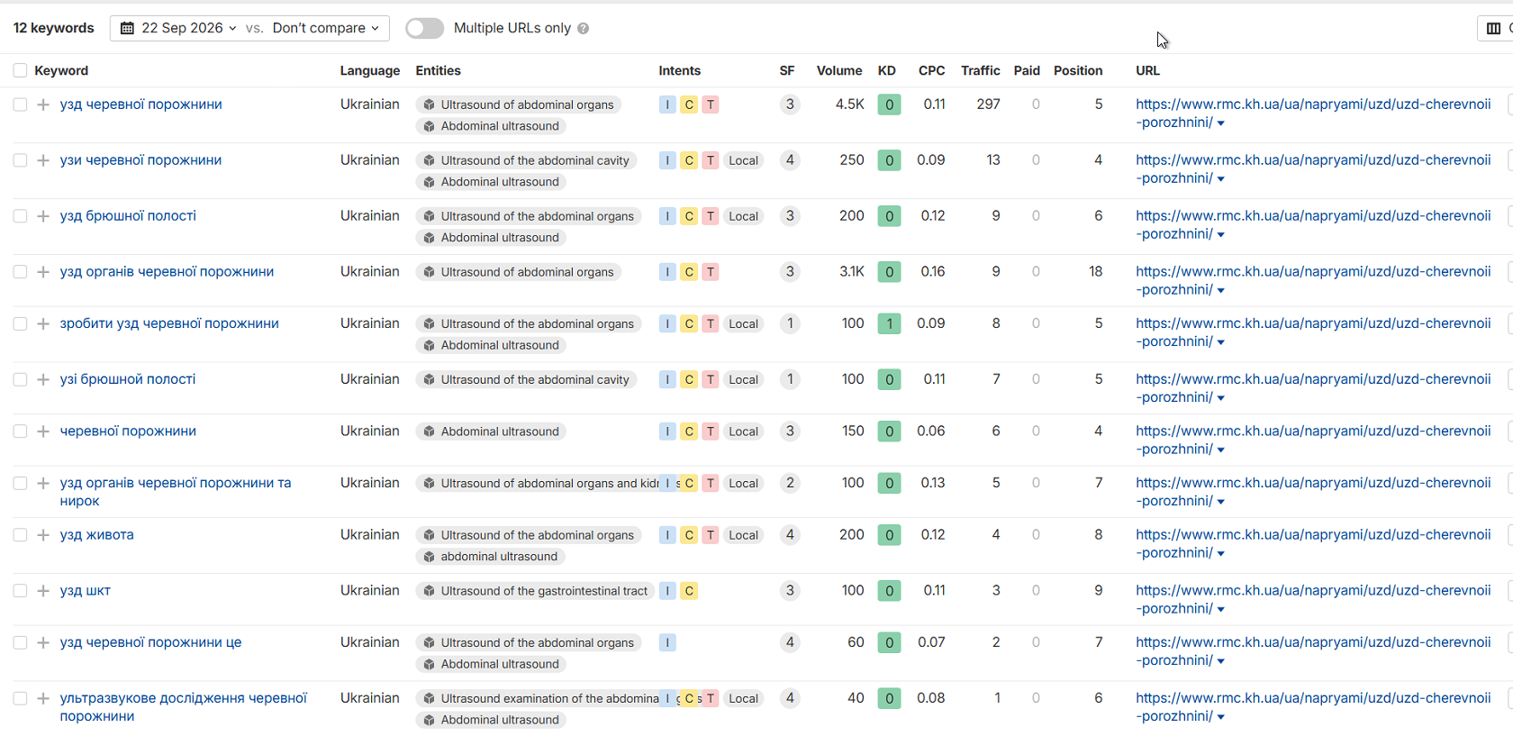Check the select-all checkbox beside Keyword header
The width and height of the screenshot is (1513, 736).
(x=20, y=70)
